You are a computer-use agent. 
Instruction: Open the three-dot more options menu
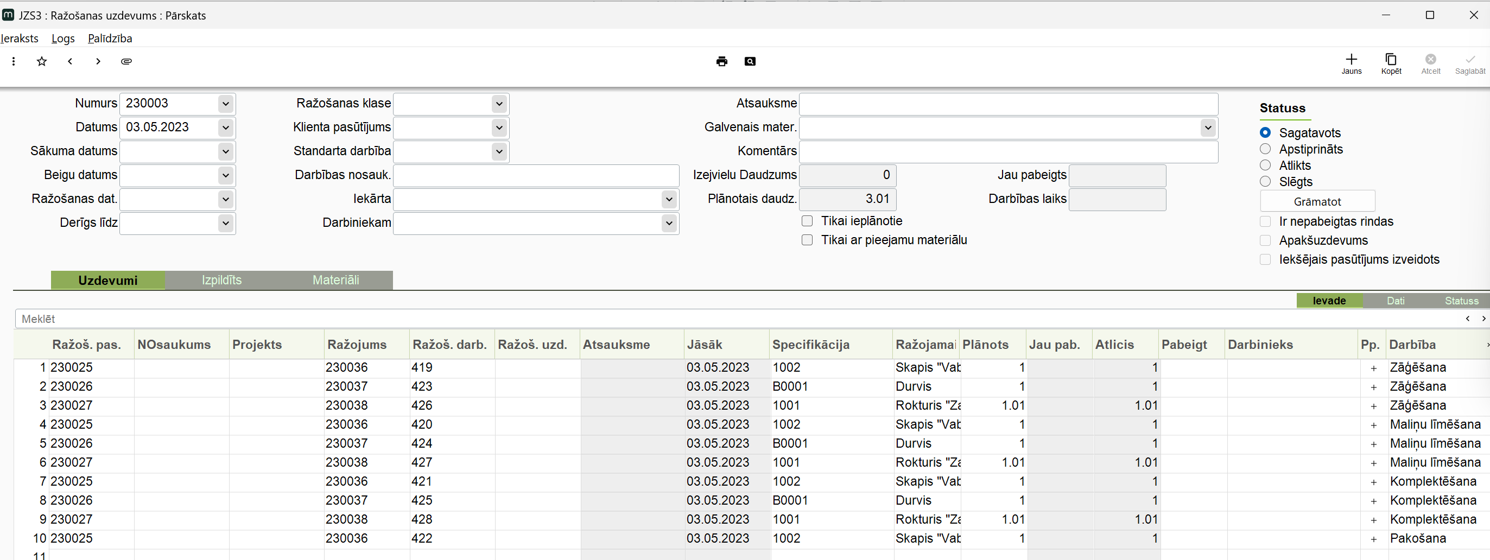(x=14, y=61)
